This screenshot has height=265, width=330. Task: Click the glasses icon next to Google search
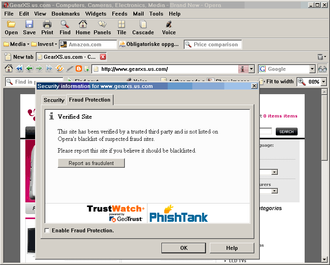click(x=323, y=69)
